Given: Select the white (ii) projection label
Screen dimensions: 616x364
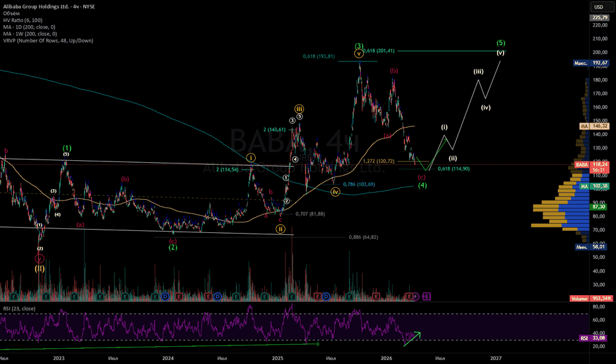Looking at the screenshot, I should [x=453, y=159].
